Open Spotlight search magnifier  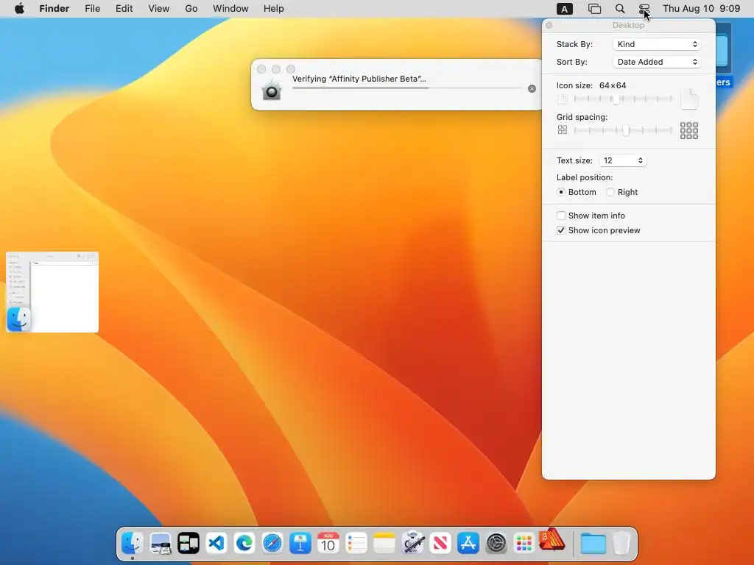click(x=620, y=9)
